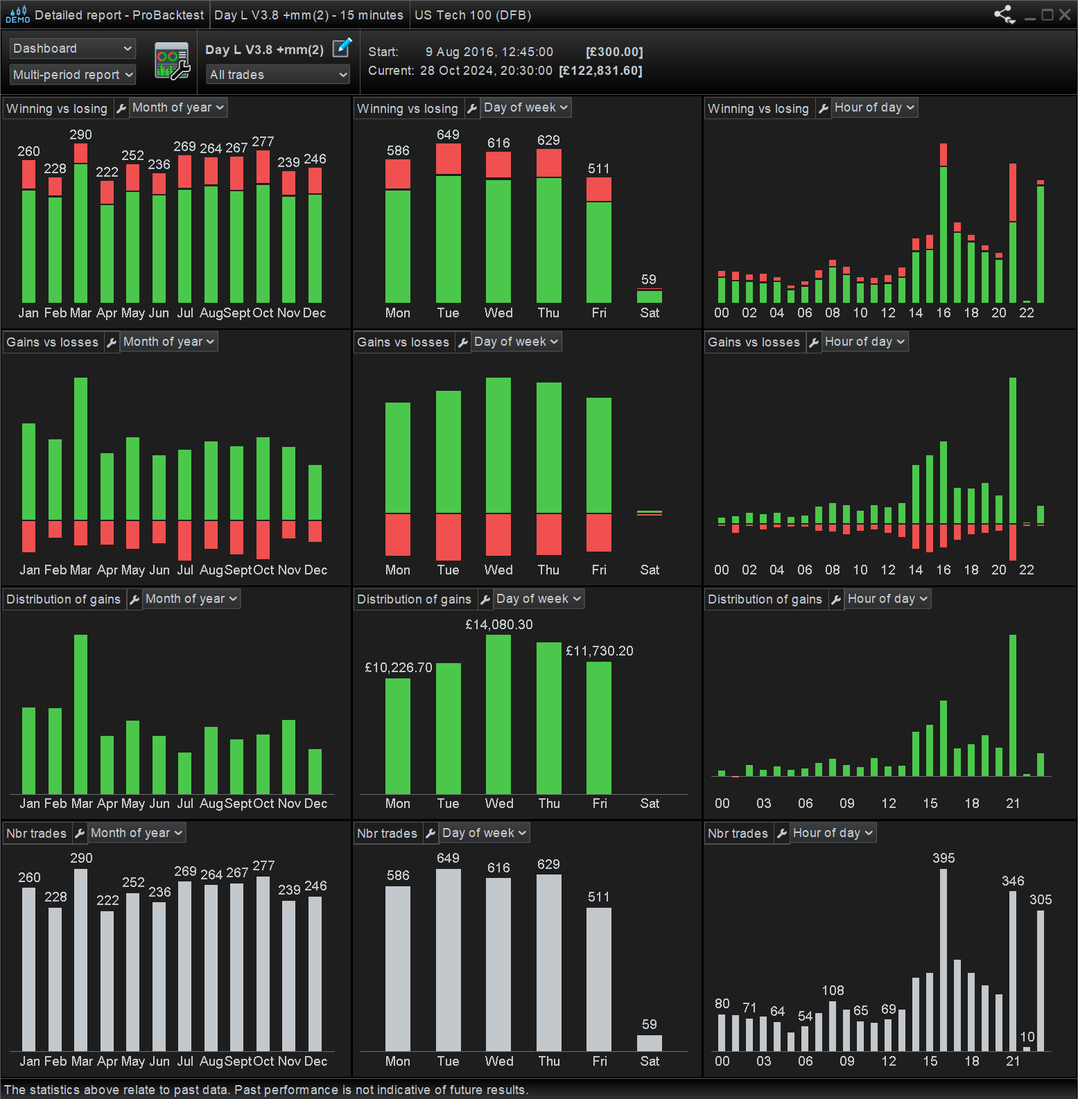Click the £14,080.30 label above the Wed bar
Image resolution: width=1078 pixels, height=1099 pixels.
click(x=499, y=625)
